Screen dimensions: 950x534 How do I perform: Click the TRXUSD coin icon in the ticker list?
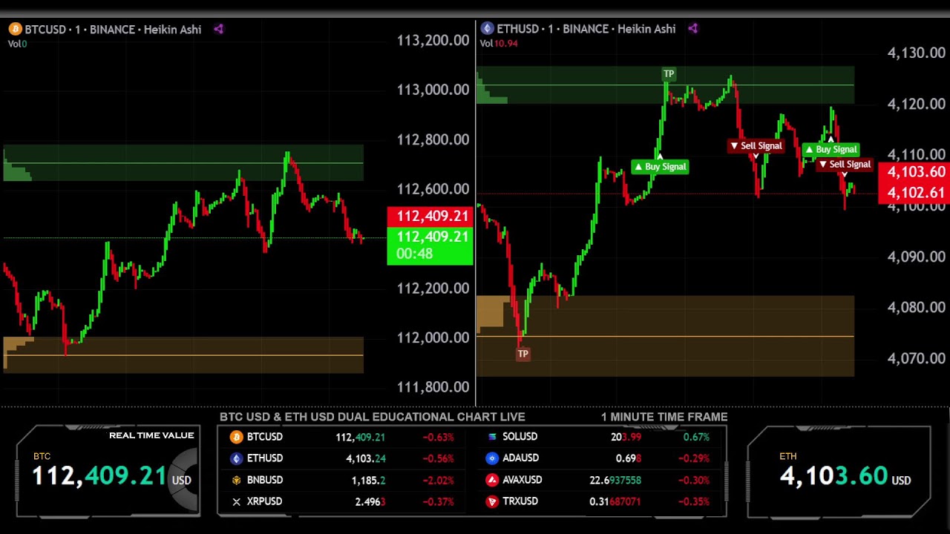(x=491, y=502)
